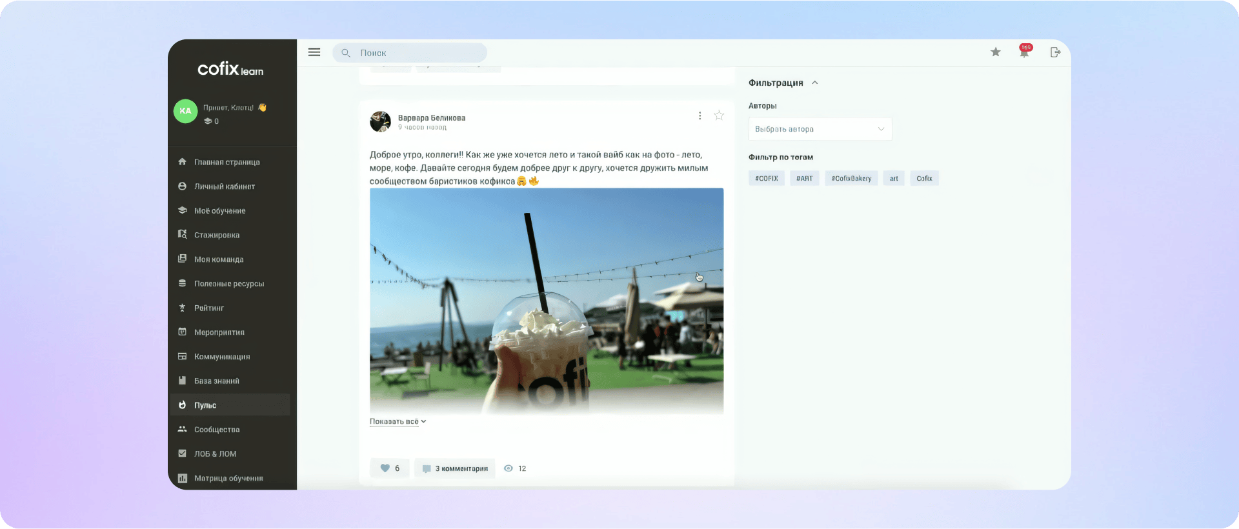Open post options three-dot menu
The width and height of the screenshot is (1239, 529).
(700, 115)
